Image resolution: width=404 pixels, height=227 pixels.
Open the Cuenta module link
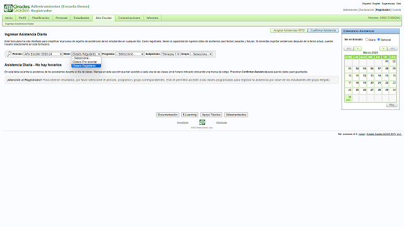(396, 10)
